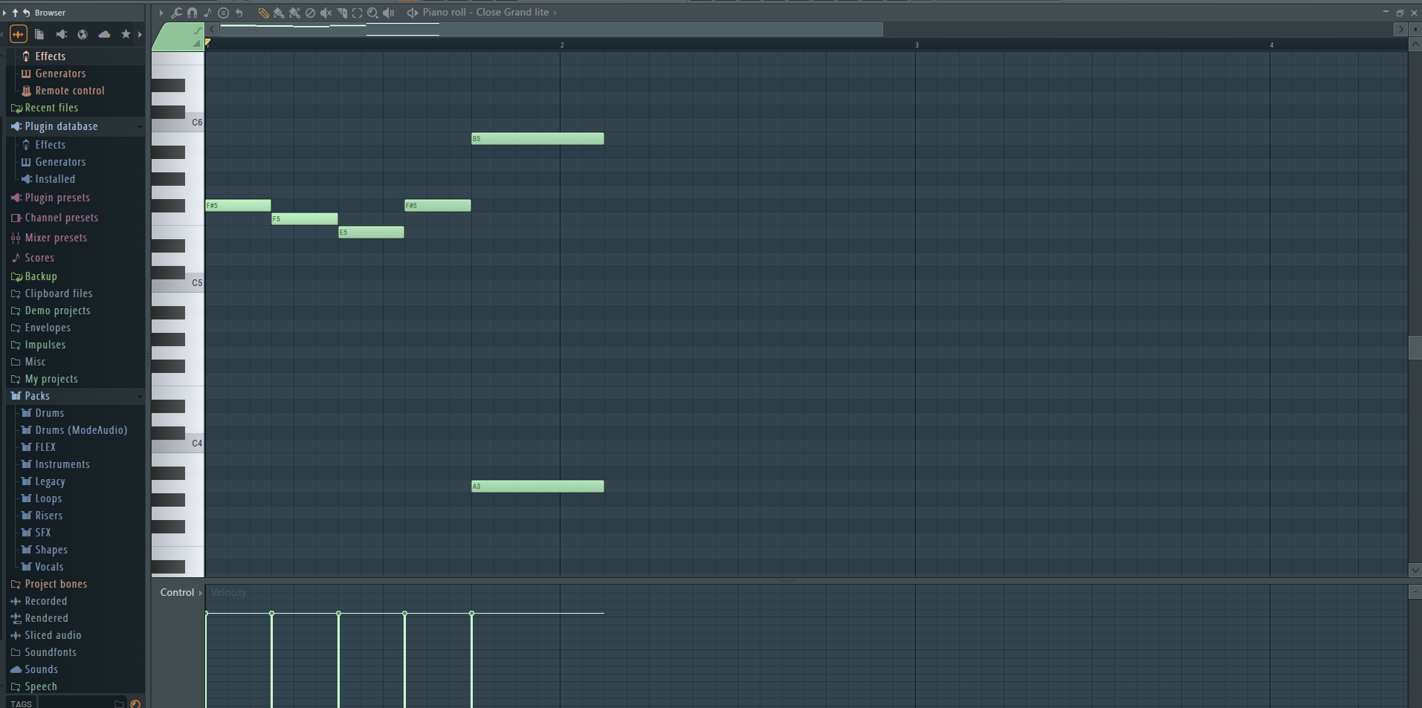Activate the Zoom magnifier tool
The image size is (1422, 708).
point(372,13)
